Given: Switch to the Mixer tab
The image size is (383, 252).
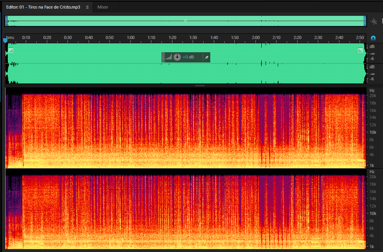Looking at the screenshot, I should 103,7.
